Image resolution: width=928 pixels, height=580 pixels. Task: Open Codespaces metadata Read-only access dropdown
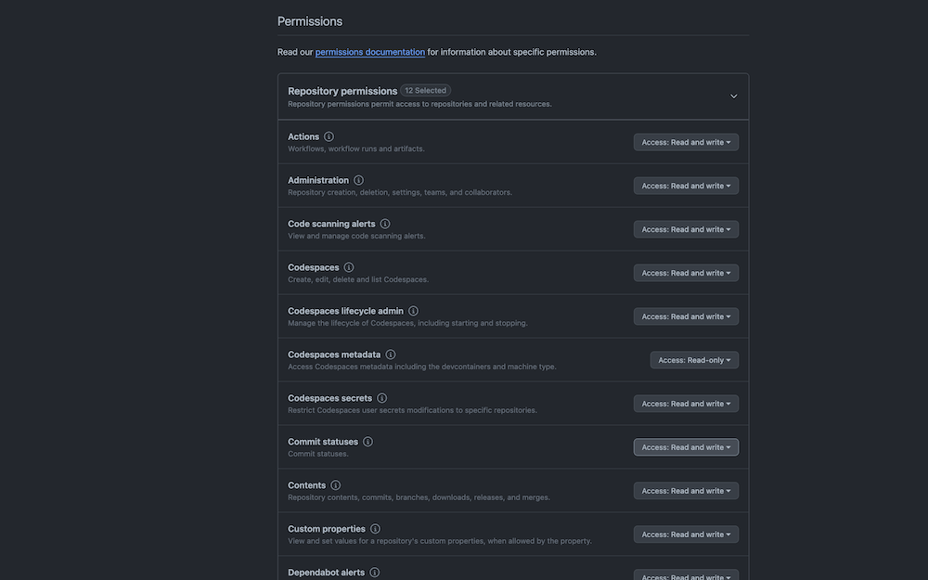coord(694,360)
